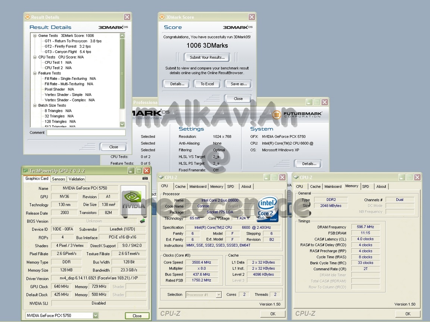Click the Save as... button
The height and width of the screenshot is (322, 430).
tap(239, 84)
